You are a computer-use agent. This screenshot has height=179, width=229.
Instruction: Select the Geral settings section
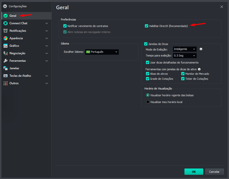coord(27,16)
